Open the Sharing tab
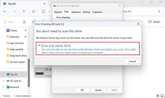165x98 pixels. pos(86,12)
